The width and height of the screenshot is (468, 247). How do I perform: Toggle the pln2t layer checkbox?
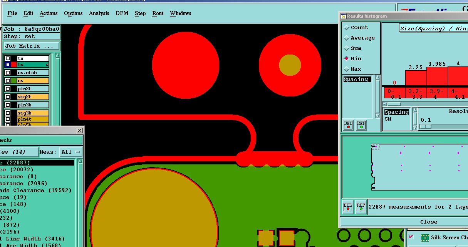(8, 89)
